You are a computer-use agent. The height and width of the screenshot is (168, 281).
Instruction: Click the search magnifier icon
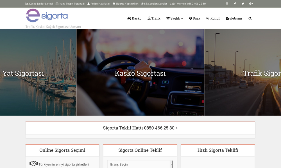(250, 18)
